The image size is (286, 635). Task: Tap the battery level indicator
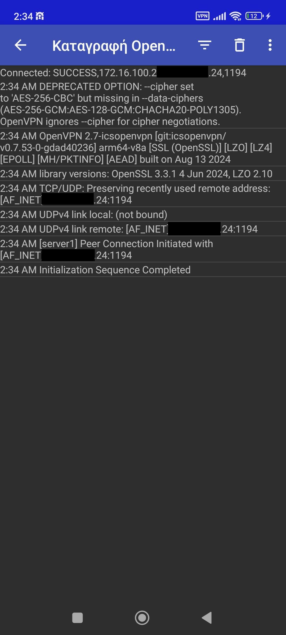(x=254, y=16)
